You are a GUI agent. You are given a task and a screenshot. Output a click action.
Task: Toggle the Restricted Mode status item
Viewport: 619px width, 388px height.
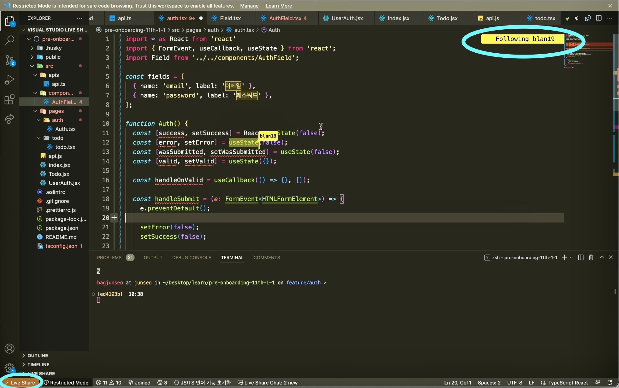66,383
